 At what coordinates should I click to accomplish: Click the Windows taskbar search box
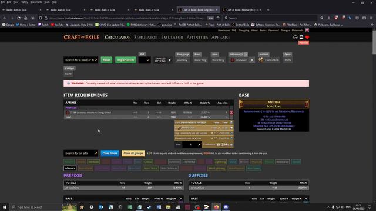[36, 207]
